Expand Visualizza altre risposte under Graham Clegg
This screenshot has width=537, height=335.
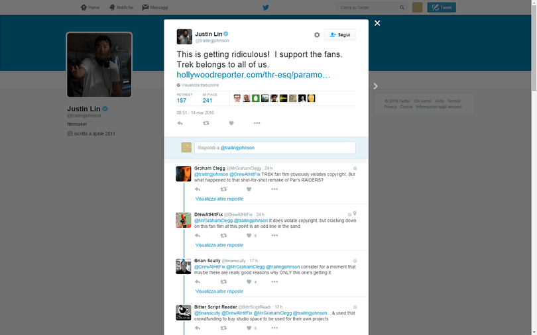coord(219,199)
